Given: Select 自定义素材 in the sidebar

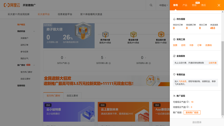Looking at the screenshot, I should pyautogui.click(x=25, y=79).
